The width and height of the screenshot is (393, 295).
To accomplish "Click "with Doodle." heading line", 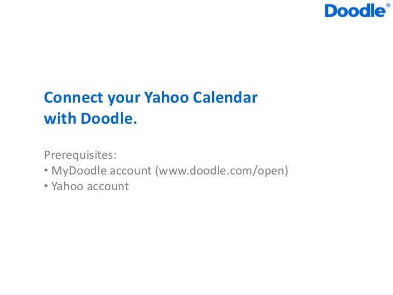I will pos(91,118).
